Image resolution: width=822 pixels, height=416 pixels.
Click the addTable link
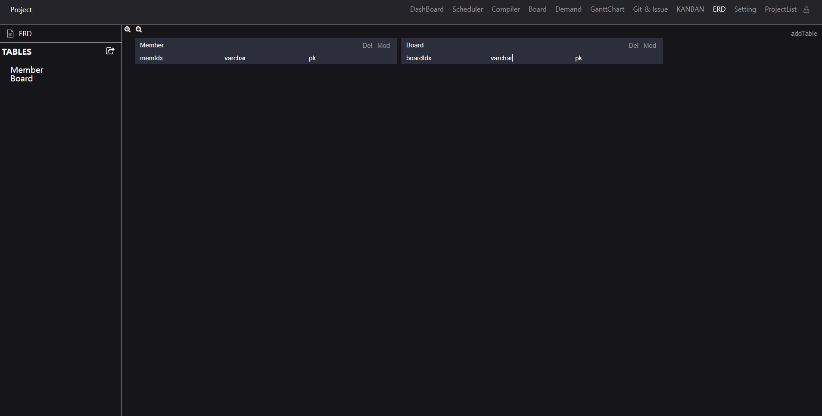(804, 33)
